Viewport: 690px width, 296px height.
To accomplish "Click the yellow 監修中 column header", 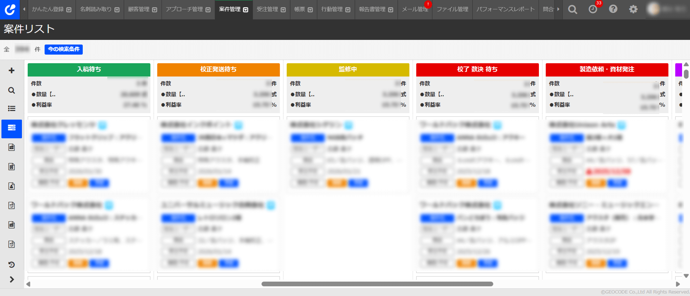I will pyautogui.click(x=348, y=69).
